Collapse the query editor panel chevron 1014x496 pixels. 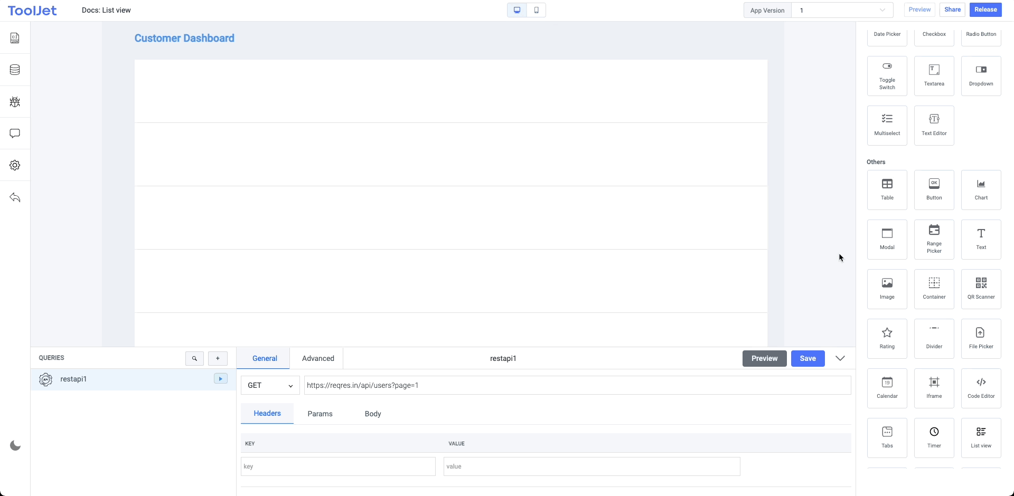pos(840,358)
